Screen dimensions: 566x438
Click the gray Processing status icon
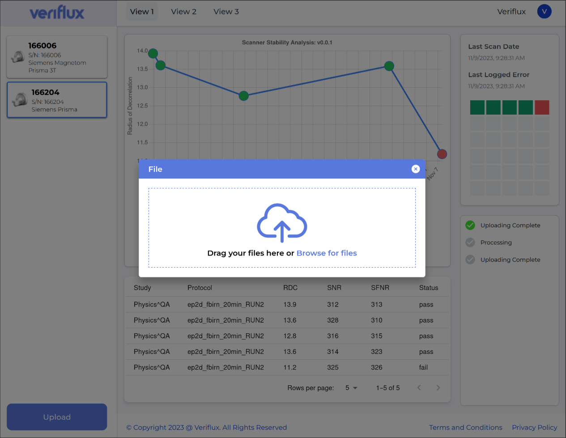470,242
